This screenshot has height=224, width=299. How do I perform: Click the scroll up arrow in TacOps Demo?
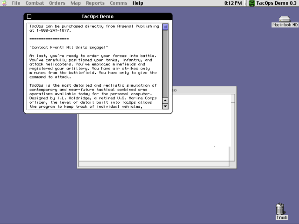[165, 100]
